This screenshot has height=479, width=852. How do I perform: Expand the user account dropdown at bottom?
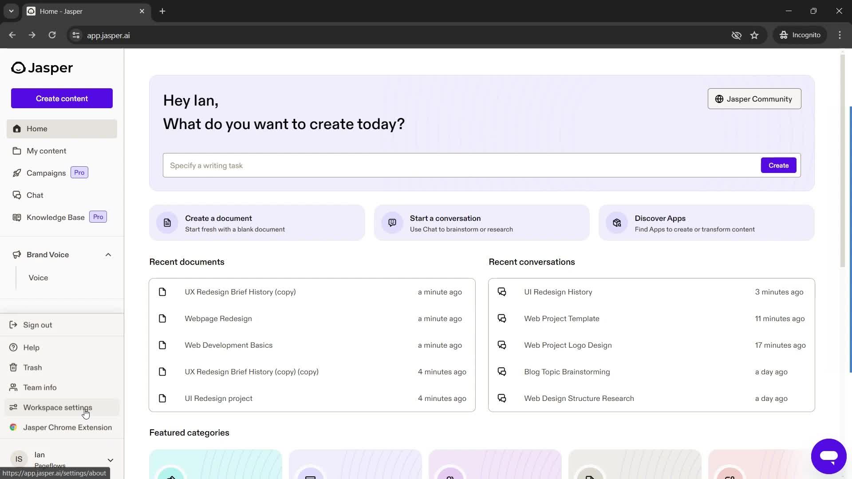coord(110,459)
